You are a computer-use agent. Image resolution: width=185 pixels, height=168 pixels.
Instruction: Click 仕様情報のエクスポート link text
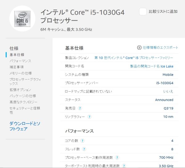[160, 48]
